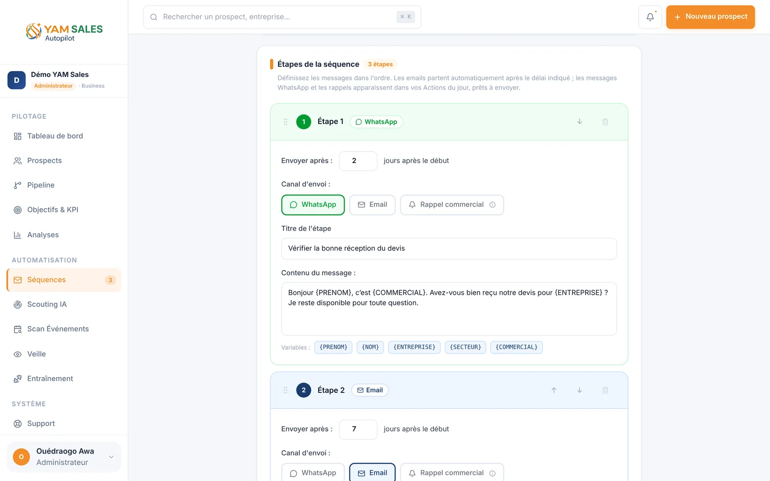Select Rappel commercial channel for Étape 1
The image size is (770, 481).
pos(452,205)
